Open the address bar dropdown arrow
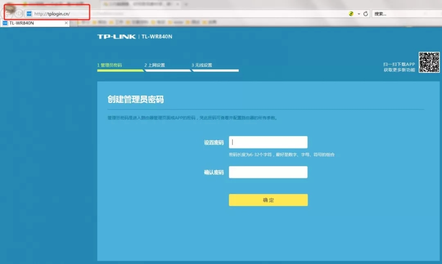This screenshot has height=264, width=442. (x=359, y=14)
